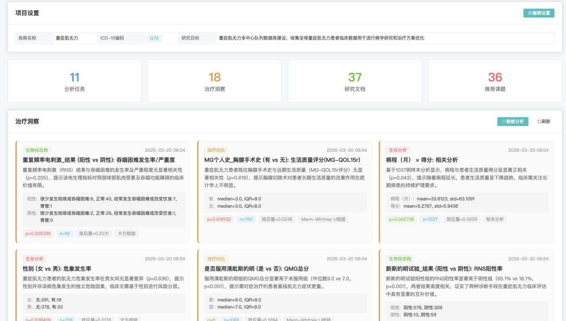The height and width of the screenshot is (321, 566).
Task: Click the 效应量=0.2231 tag
Action: [94, 233]
